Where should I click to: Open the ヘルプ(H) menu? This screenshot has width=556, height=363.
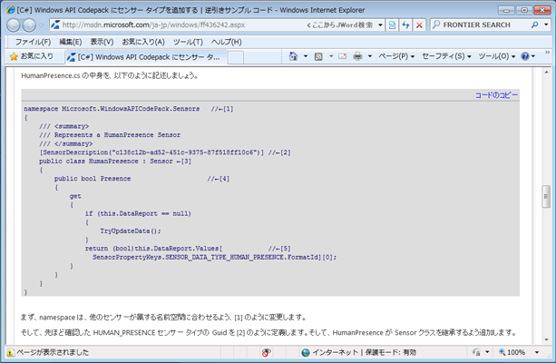226,42
